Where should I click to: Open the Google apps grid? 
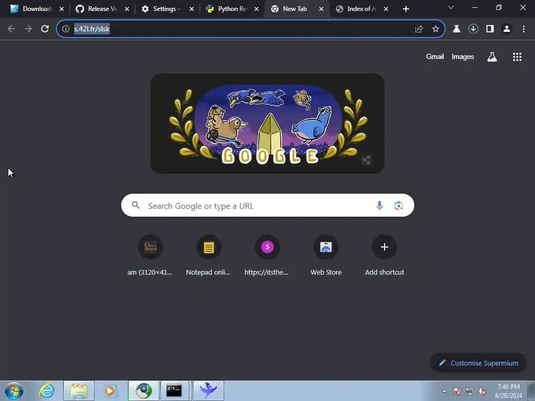tap(517, 57)
